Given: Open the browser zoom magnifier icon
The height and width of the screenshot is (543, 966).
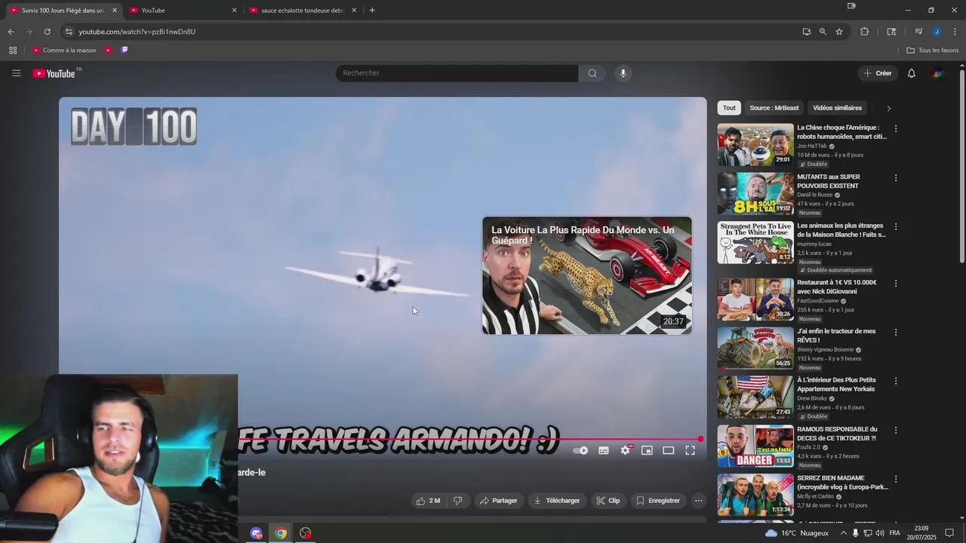Looking at the screenshot, I should pyautogui.click(x=823, y=32).
